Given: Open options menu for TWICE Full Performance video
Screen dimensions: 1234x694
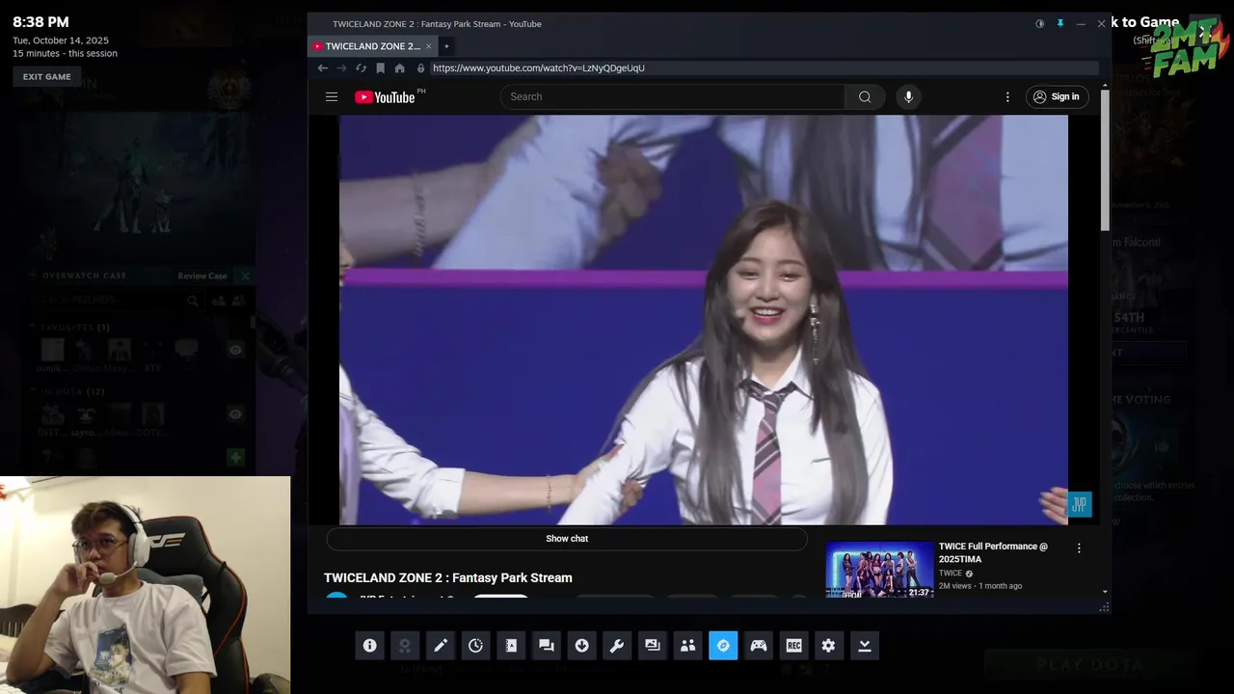Looking at the screenshot, I should (1079, 547).
